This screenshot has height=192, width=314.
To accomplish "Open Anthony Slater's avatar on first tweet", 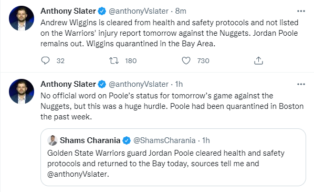I will 22,18.
